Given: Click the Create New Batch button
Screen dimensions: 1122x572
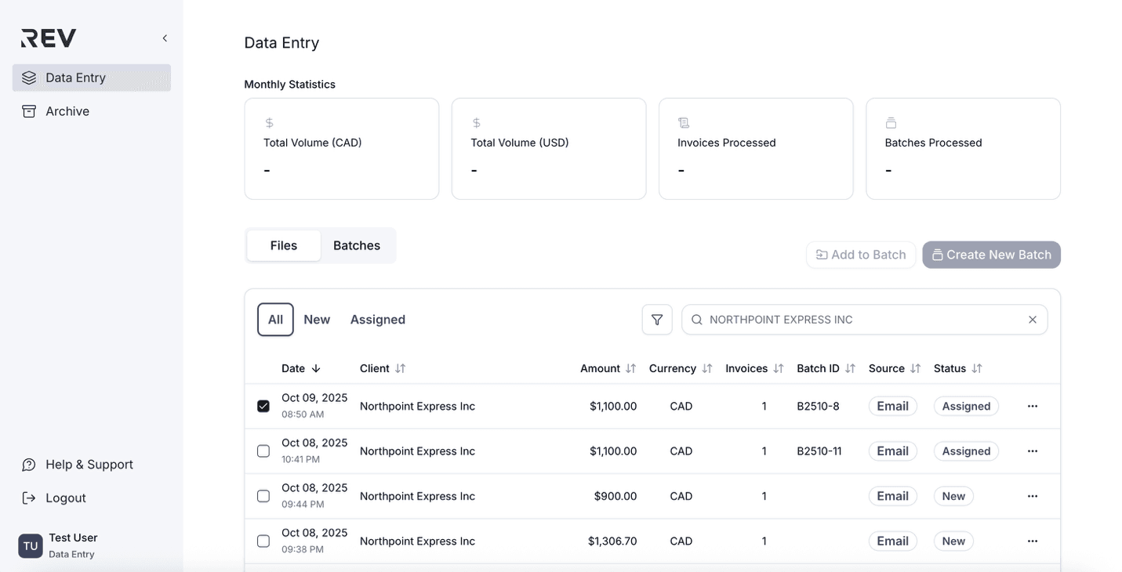Looking at the screenshot, I should [991, 255].
